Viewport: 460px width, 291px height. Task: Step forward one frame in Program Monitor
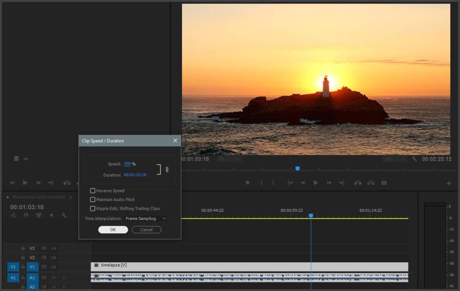pos(329,183)
